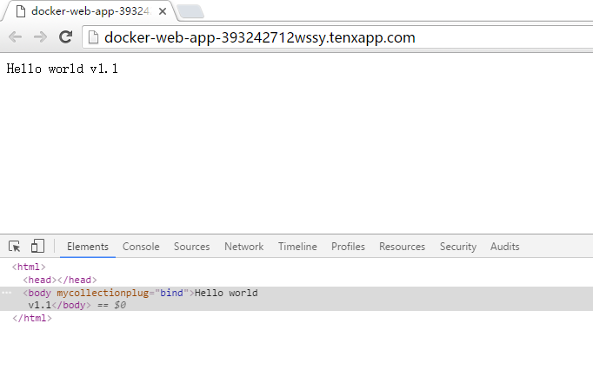Open the Audits tab
The height and width of the screenshot is (383, 593).
pos(504,247)
